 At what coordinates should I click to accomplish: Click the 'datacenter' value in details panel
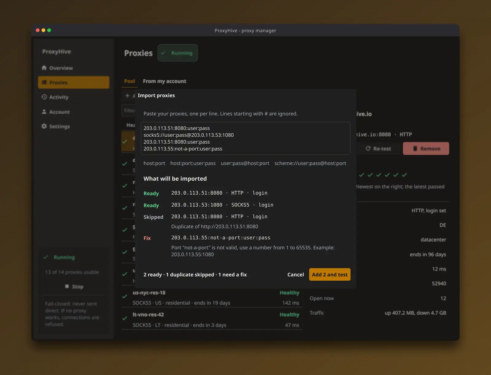433,240
